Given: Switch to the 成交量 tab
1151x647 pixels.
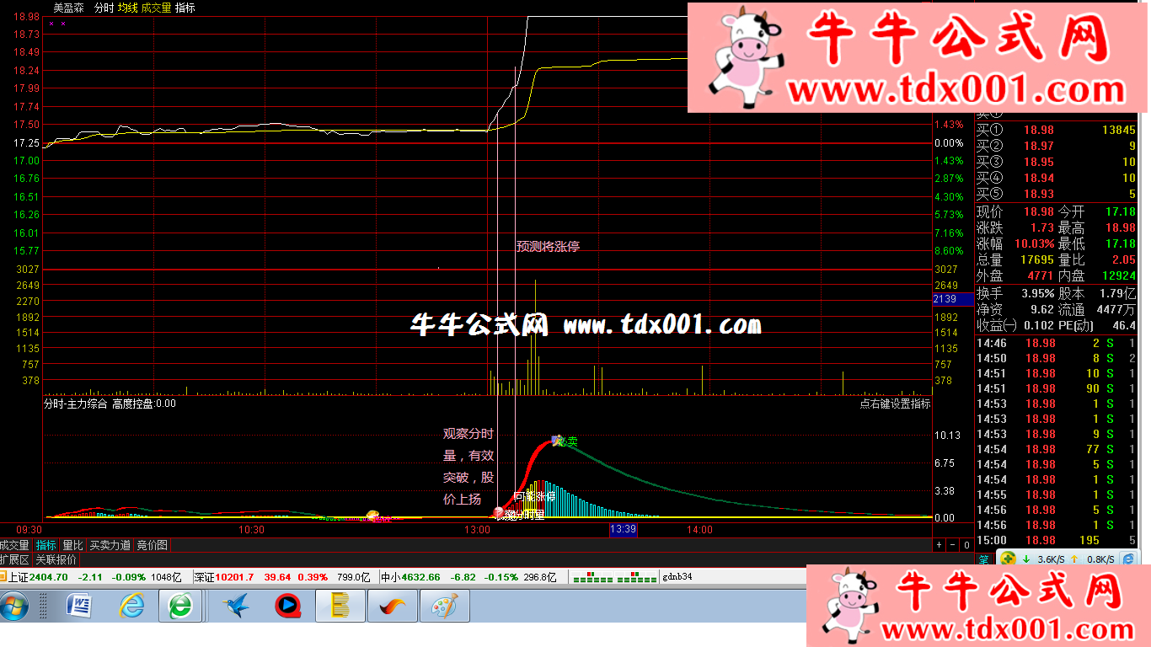Looking at the screenshot, I should click(15, 545).
